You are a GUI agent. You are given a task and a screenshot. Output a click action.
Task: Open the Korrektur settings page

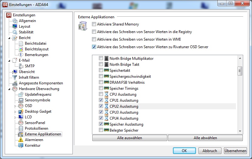coord(33,145)
